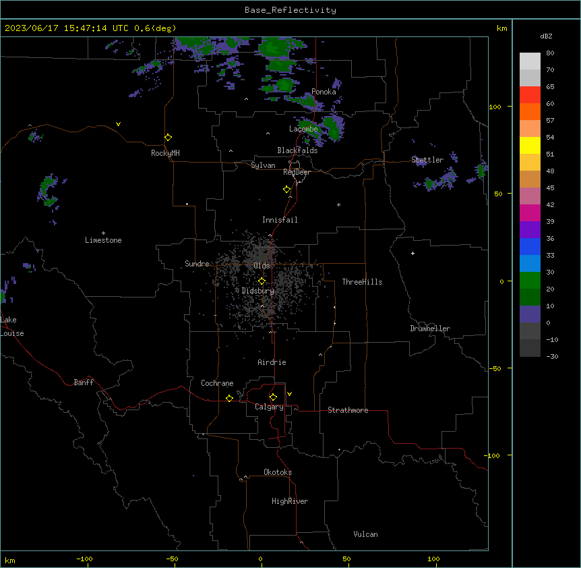
Task: Click the green 30 dBZ color swatch
Action: [x=530, y=281]
